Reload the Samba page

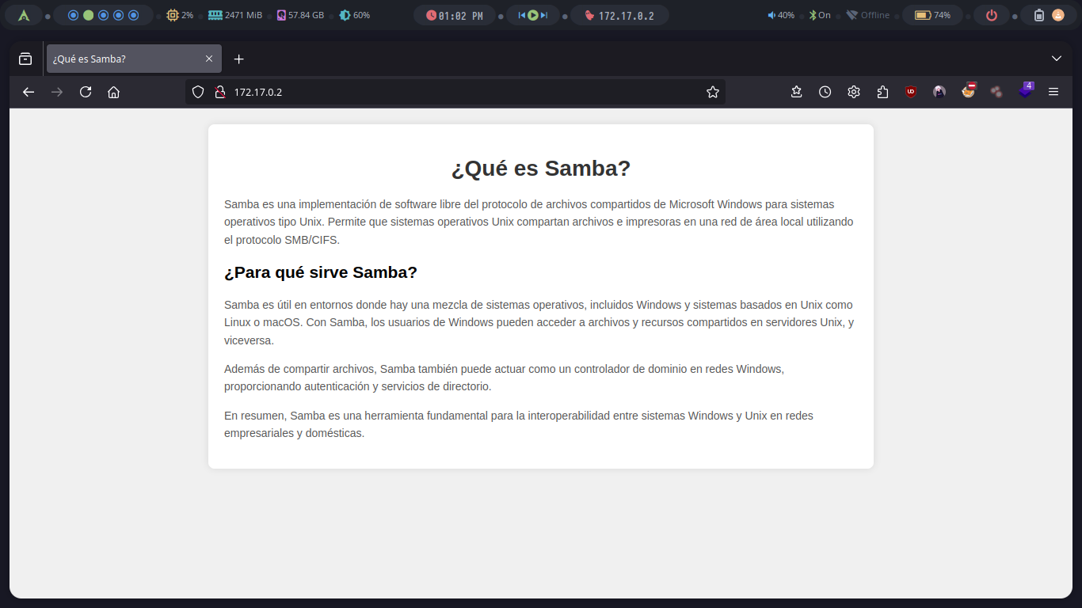(86, 92)
